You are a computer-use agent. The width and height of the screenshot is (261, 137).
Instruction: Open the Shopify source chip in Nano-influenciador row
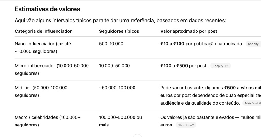[x=254, y=44]
